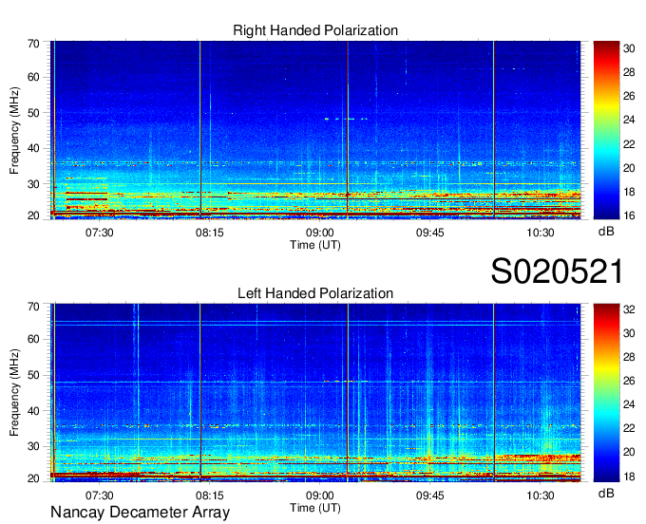This screenshot has height=524, width=646.
Task: Click 40 MHz tick of Left Handed plot
Action: [x=33, y=411]
